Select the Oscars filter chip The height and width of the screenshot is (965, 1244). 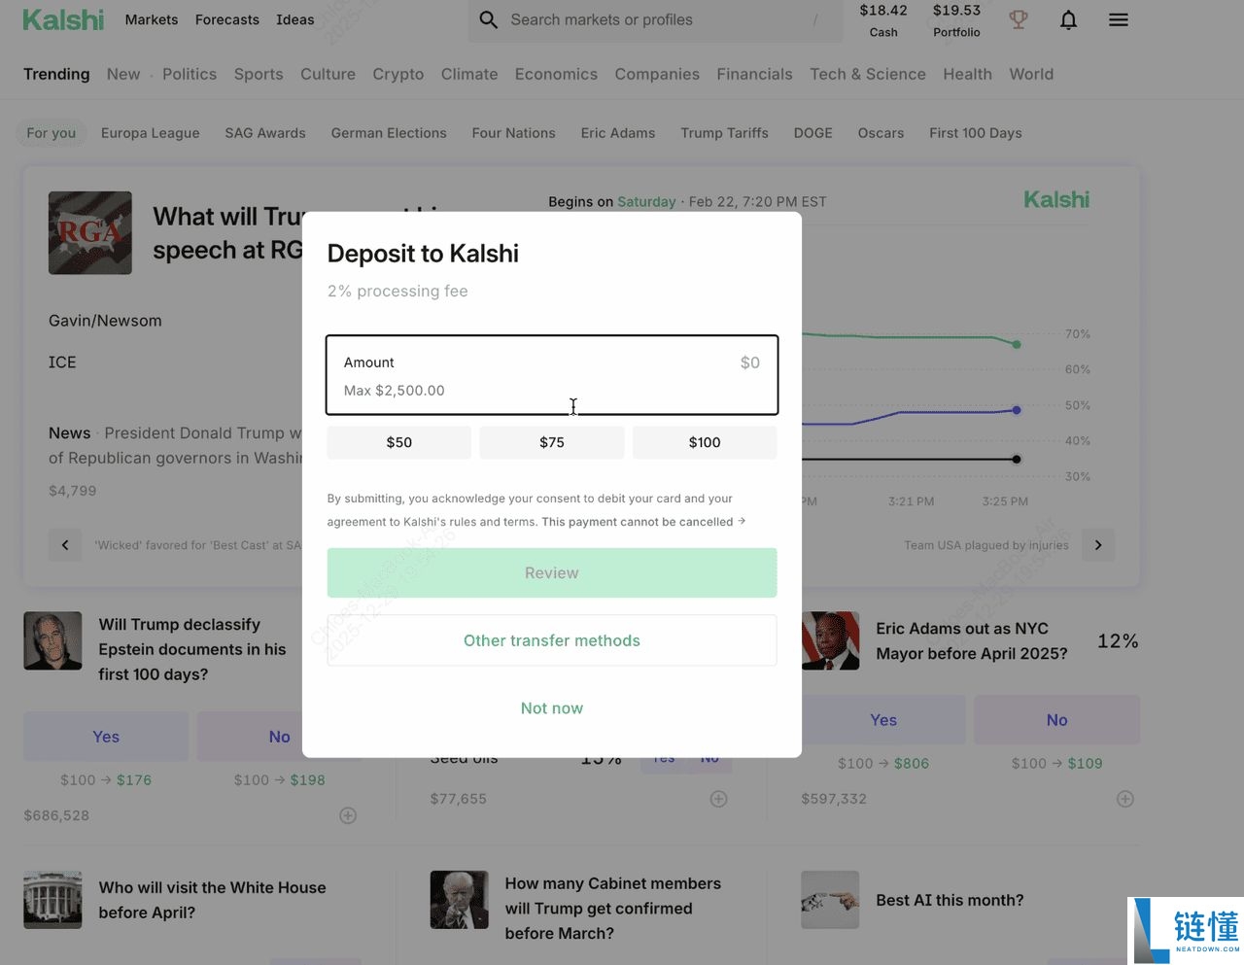881,133
